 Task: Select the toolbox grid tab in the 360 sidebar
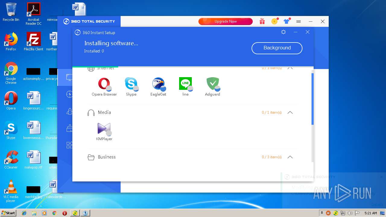click(69, 145)
